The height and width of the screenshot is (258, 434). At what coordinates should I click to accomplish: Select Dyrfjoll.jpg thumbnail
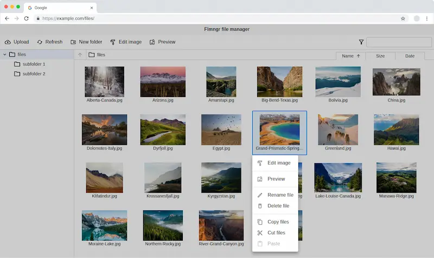pyautogui.click(x=163, y=130)
